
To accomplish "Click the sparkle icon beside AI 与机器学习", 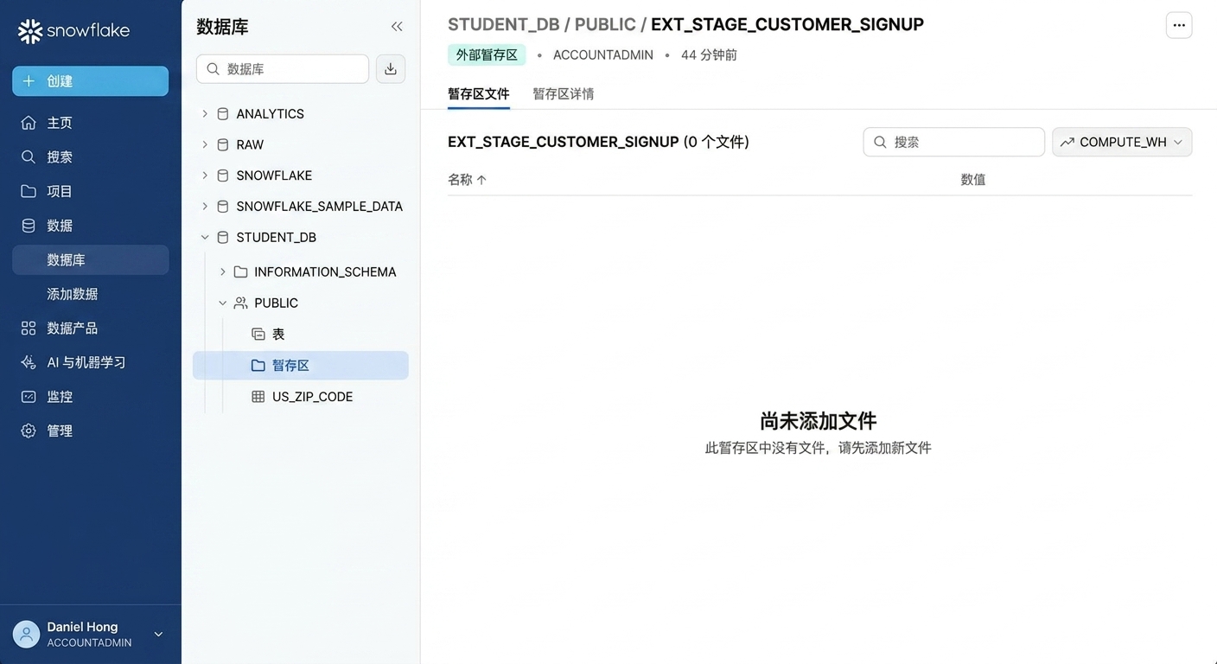I will (29, 362).
